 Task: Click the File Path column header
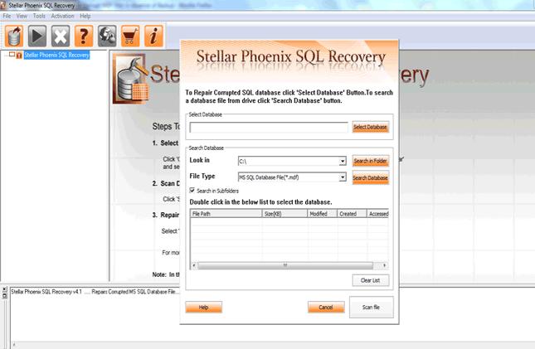[x=226, y=214]
